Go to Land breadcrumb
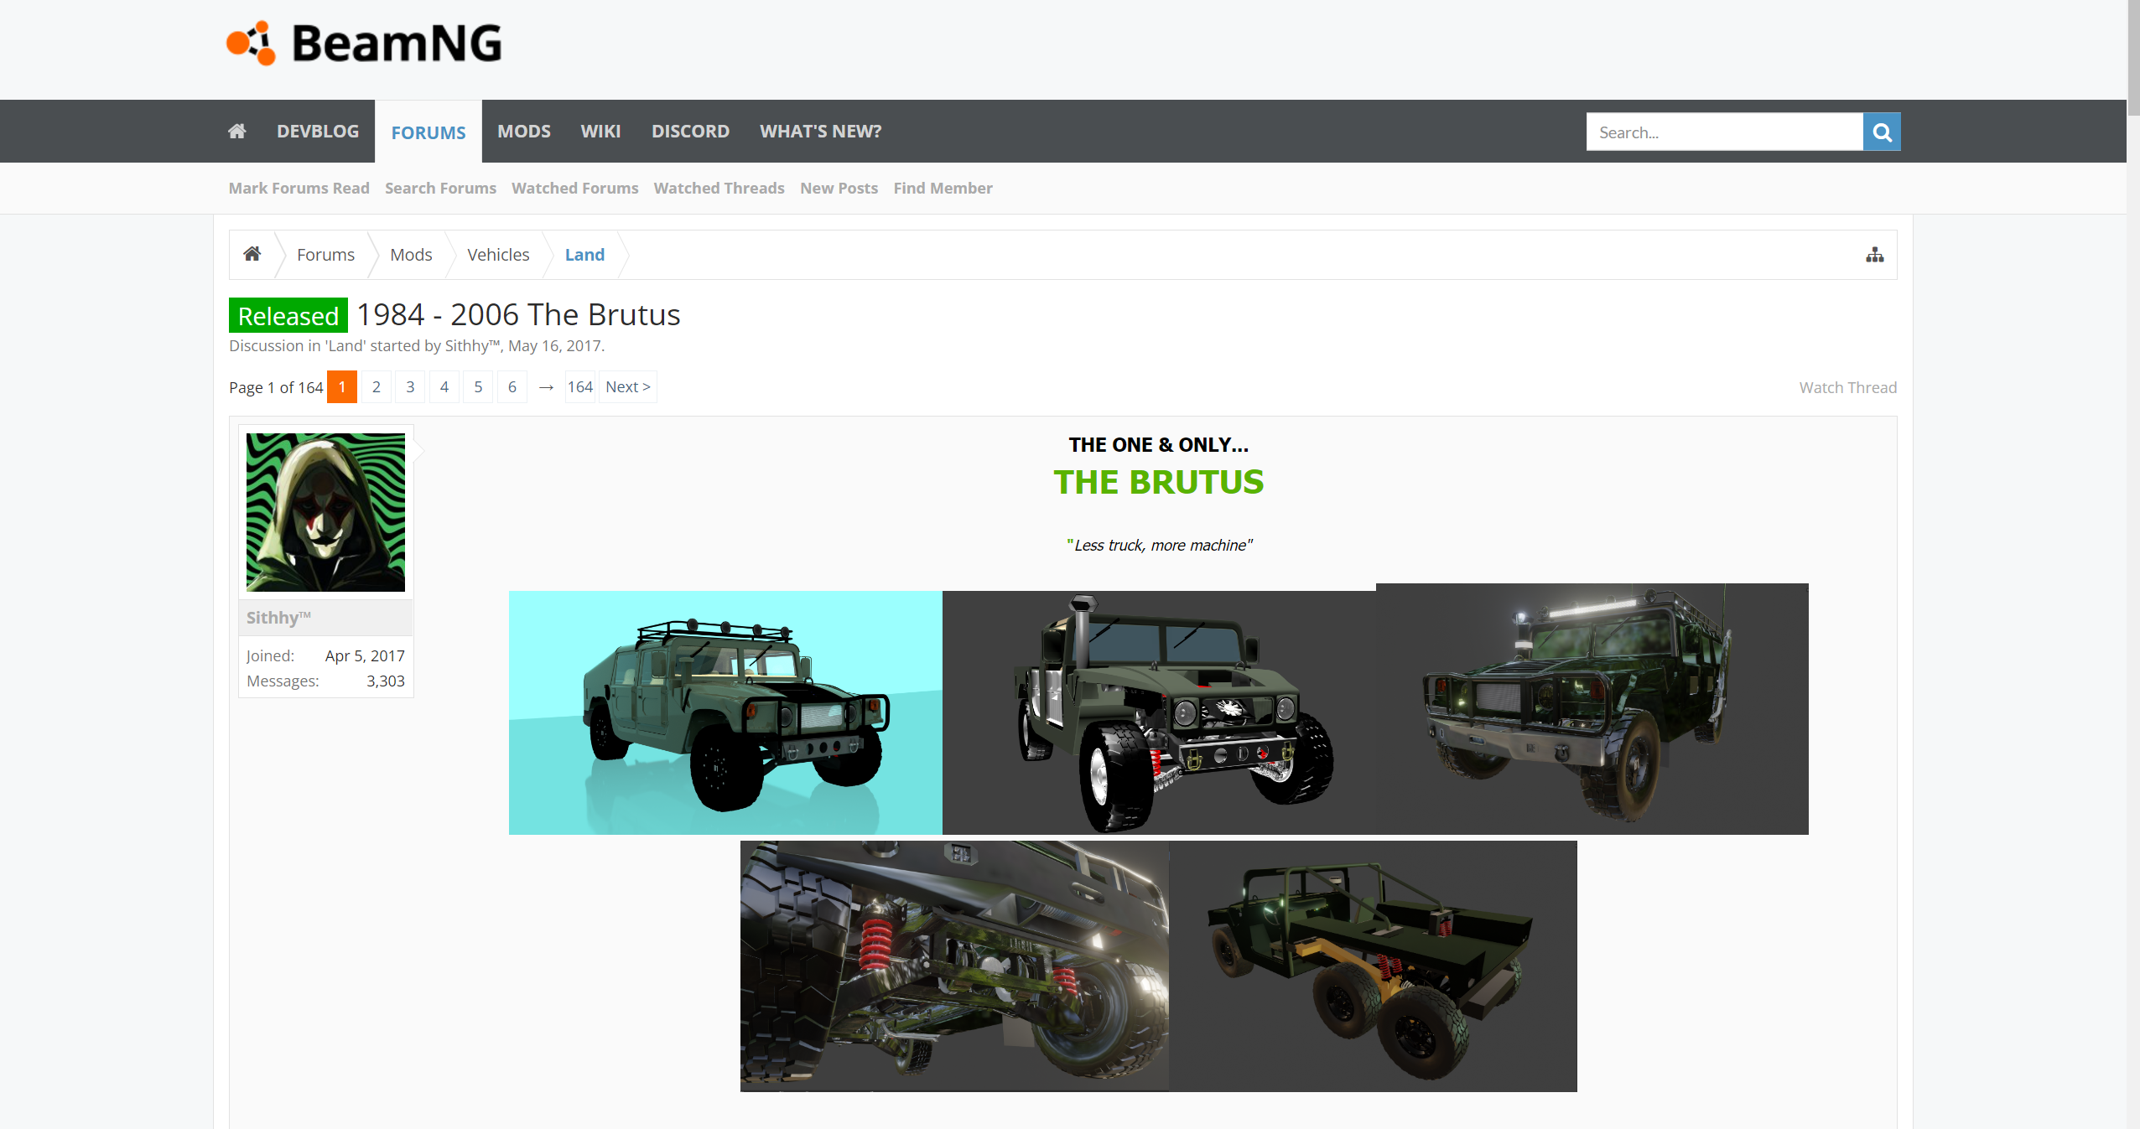 tap(584, 254)
